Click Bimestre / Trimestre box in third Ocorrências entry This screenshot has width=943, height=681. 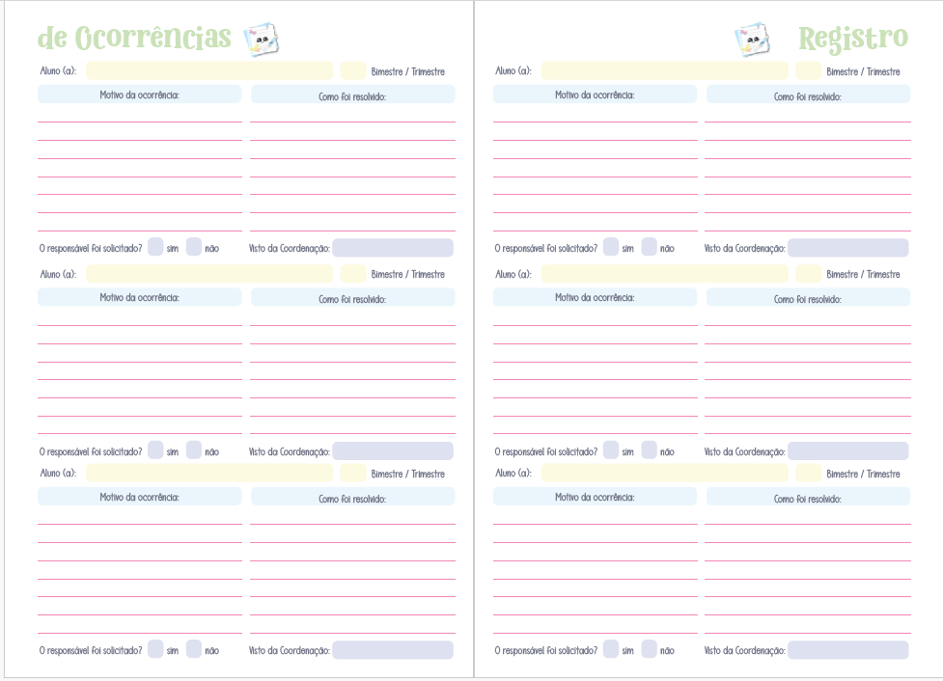(353, 473)
